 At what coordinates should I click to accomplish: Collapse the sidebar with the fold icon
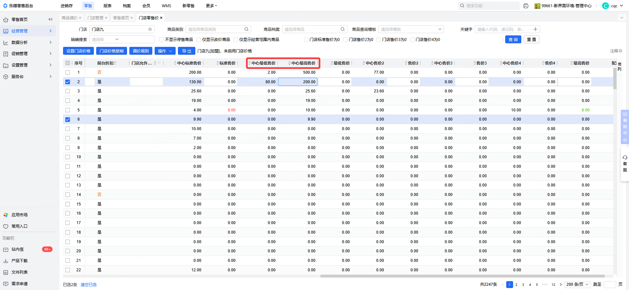coord(50,19)
